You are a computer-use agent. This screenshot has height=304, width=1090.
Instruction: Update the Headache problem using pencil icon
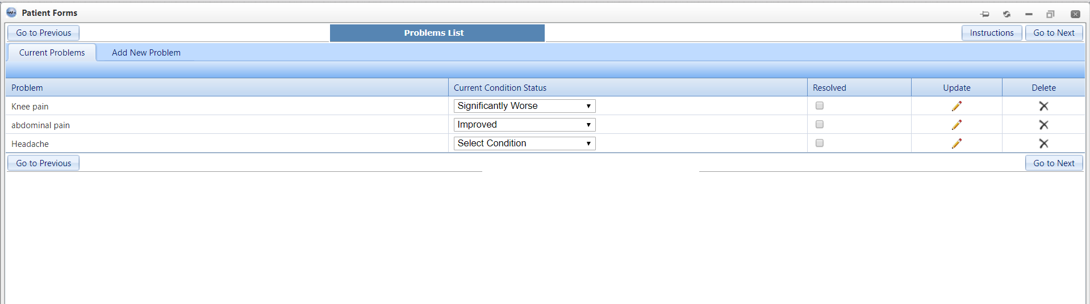(x=957, y=143)
